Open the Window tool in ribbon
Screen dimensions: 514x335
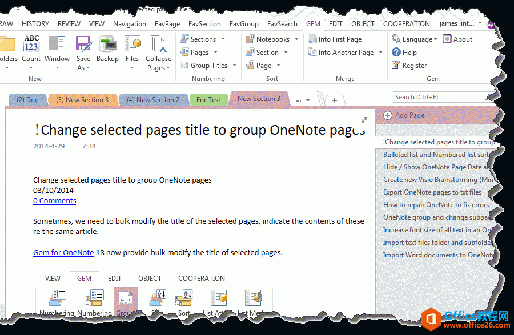click(57, 45)
